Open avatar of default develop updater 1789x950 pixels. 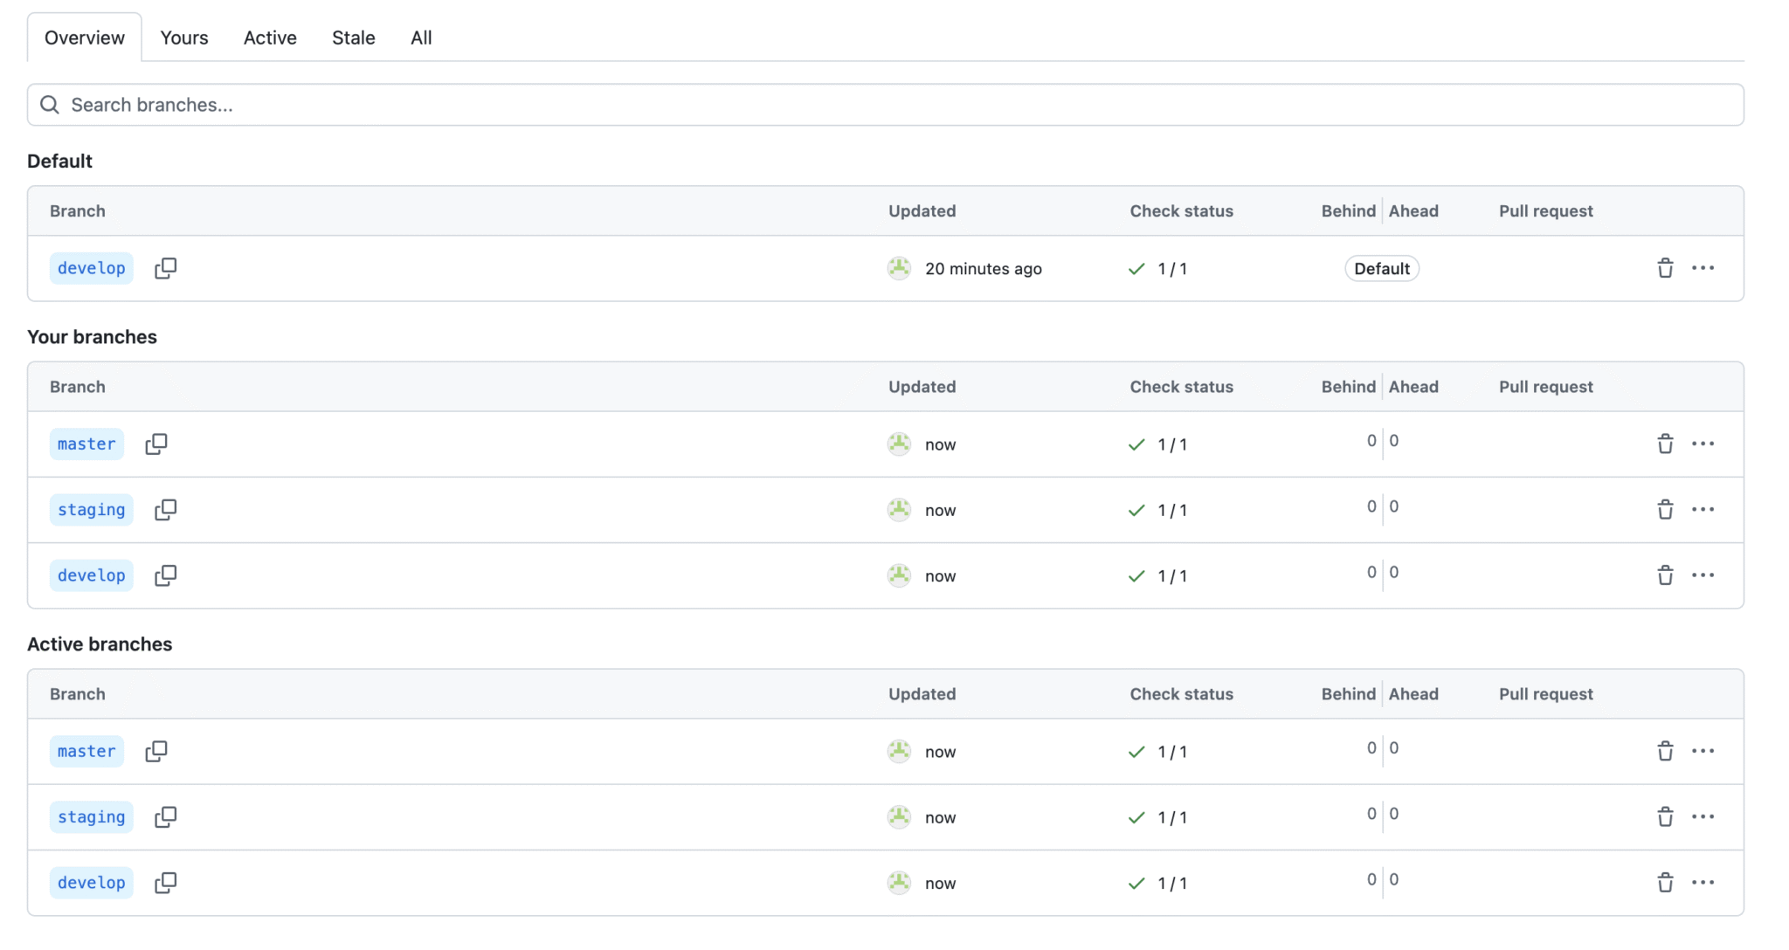click(x=899, y=268)
